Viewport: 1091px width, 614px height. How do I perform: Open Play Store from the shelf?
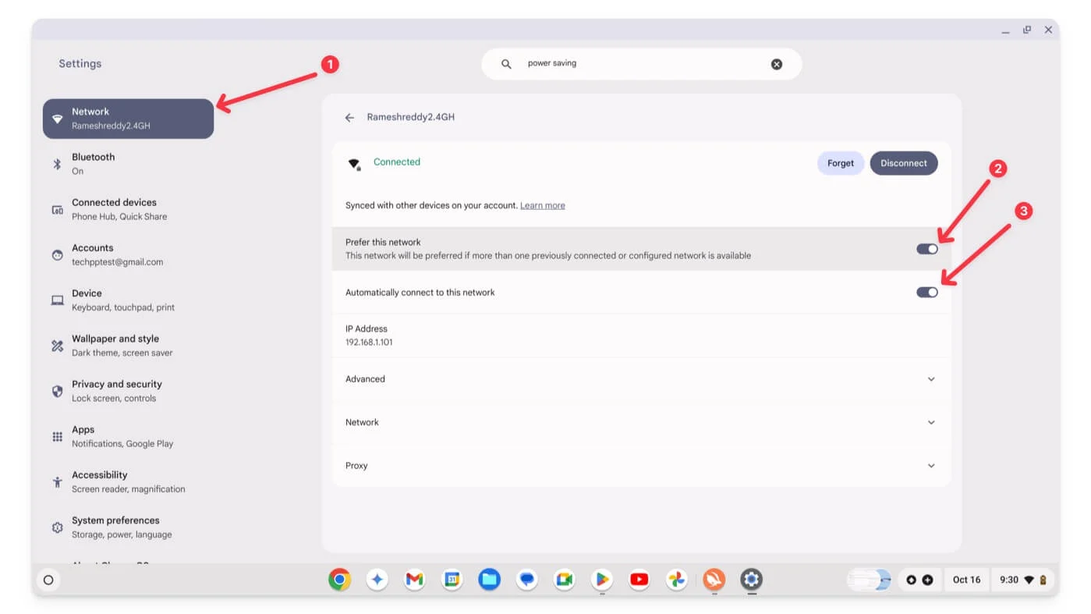(x=601, y=579)
